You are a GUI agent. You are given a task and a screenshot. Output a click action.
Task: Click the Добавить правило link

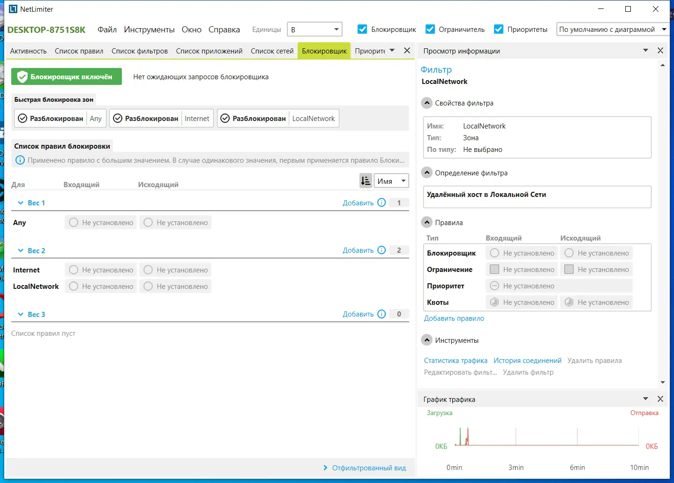tap(454, 318)
